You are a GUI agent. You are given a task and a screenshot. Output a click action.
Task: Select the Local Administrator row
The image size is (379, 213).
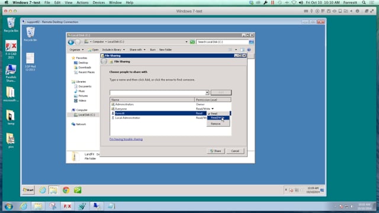click(x=158, y=118)
